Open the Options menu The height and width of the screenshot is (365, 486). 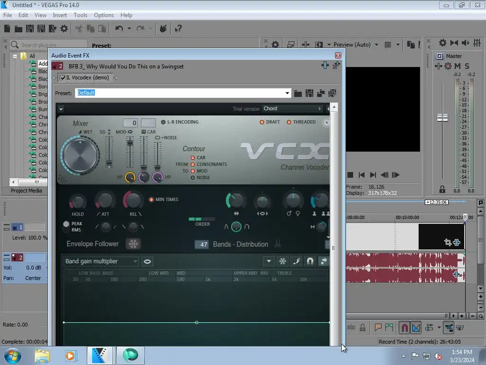click(104, 15)
